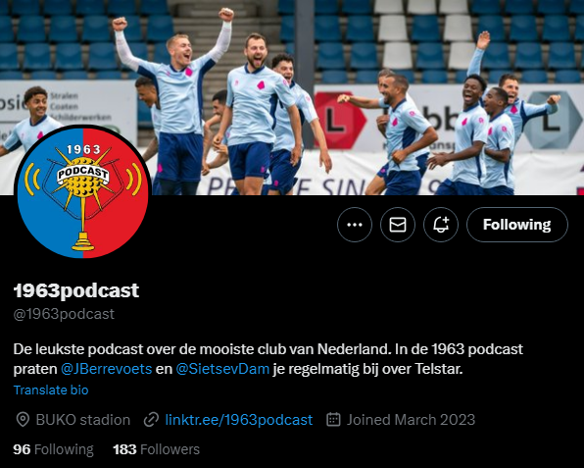Click the @1963podcast handle text
Screen dimensions: 584x468
click(64, 314)
